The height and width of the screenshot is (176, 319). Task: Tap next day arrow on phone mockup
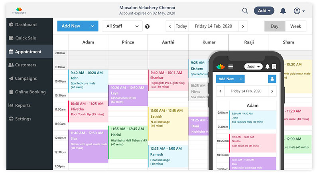click(272, 91)
